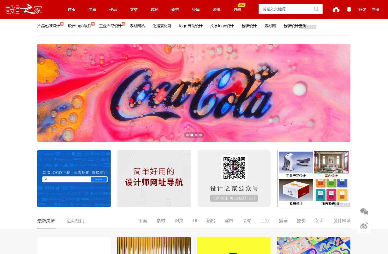The width and height of the screenshot is (388, 254).
Task: Go to 首页 in main navigation
Action: [x=72, y=10]
